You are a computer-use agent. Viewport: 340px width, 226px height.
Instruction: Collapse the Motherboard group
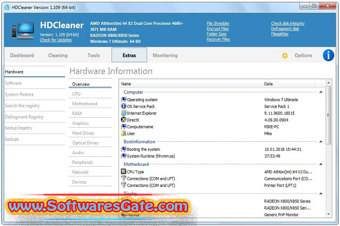click(321, 164)
